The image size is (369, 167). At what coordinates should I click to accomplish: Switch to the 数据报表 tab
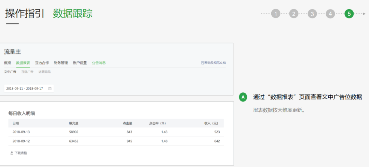click(x=23, y=63)
